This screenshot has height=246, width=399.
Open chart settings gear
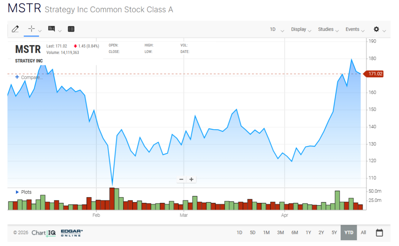pyautogui.click(x=376, y=29)
